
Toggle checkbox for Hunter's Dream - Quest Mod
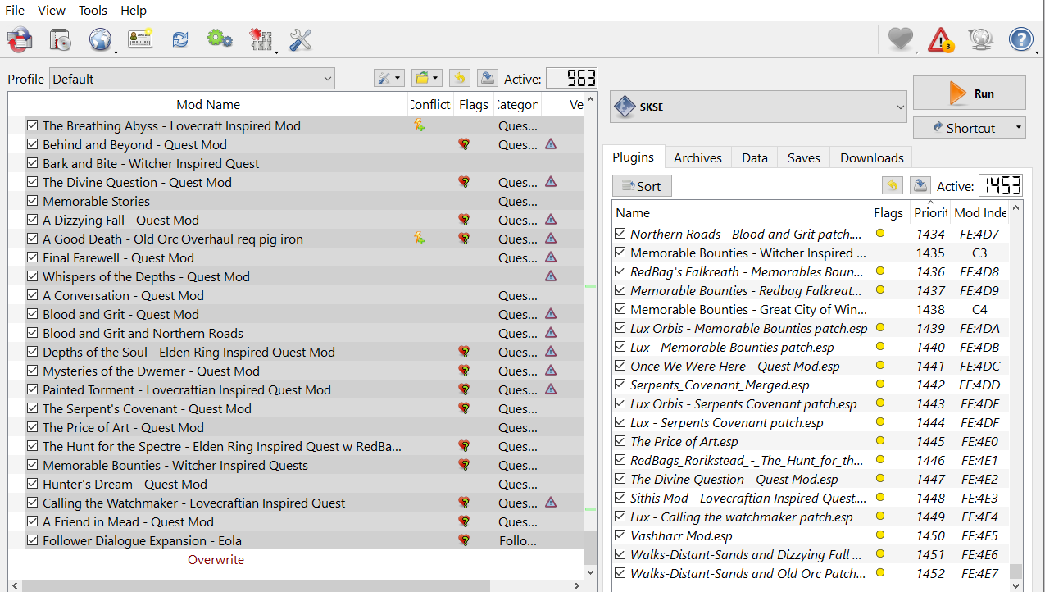pyautogui.click(x=33, y=484)
